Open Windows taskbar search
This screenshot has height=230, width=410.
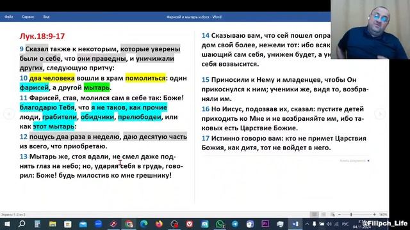[x=22, y=224]
